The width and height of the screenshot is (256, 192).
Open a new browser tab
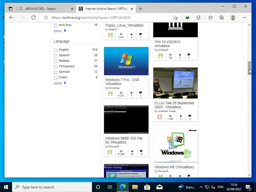[x=140, y=9]
